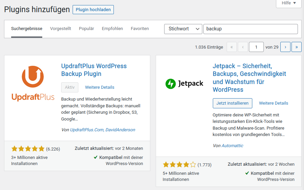Viewport: 304px width, 190px height.
Task: Click Zuletzt aktualisiert: vor 2 Wochen
Action: coord(261,164)
